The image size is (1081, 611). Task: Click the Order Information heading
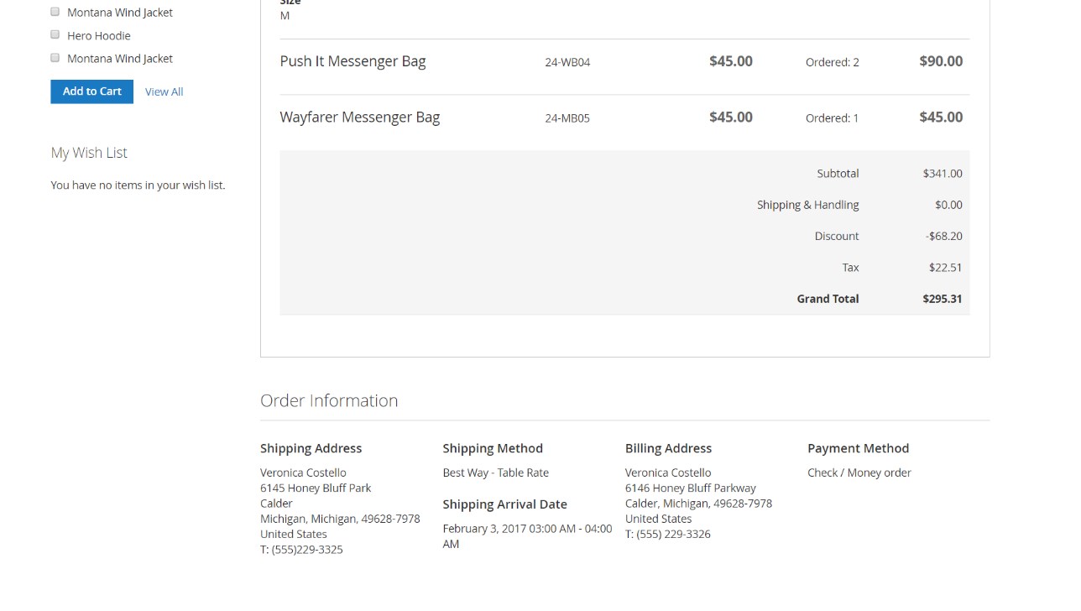click(329, 400)
